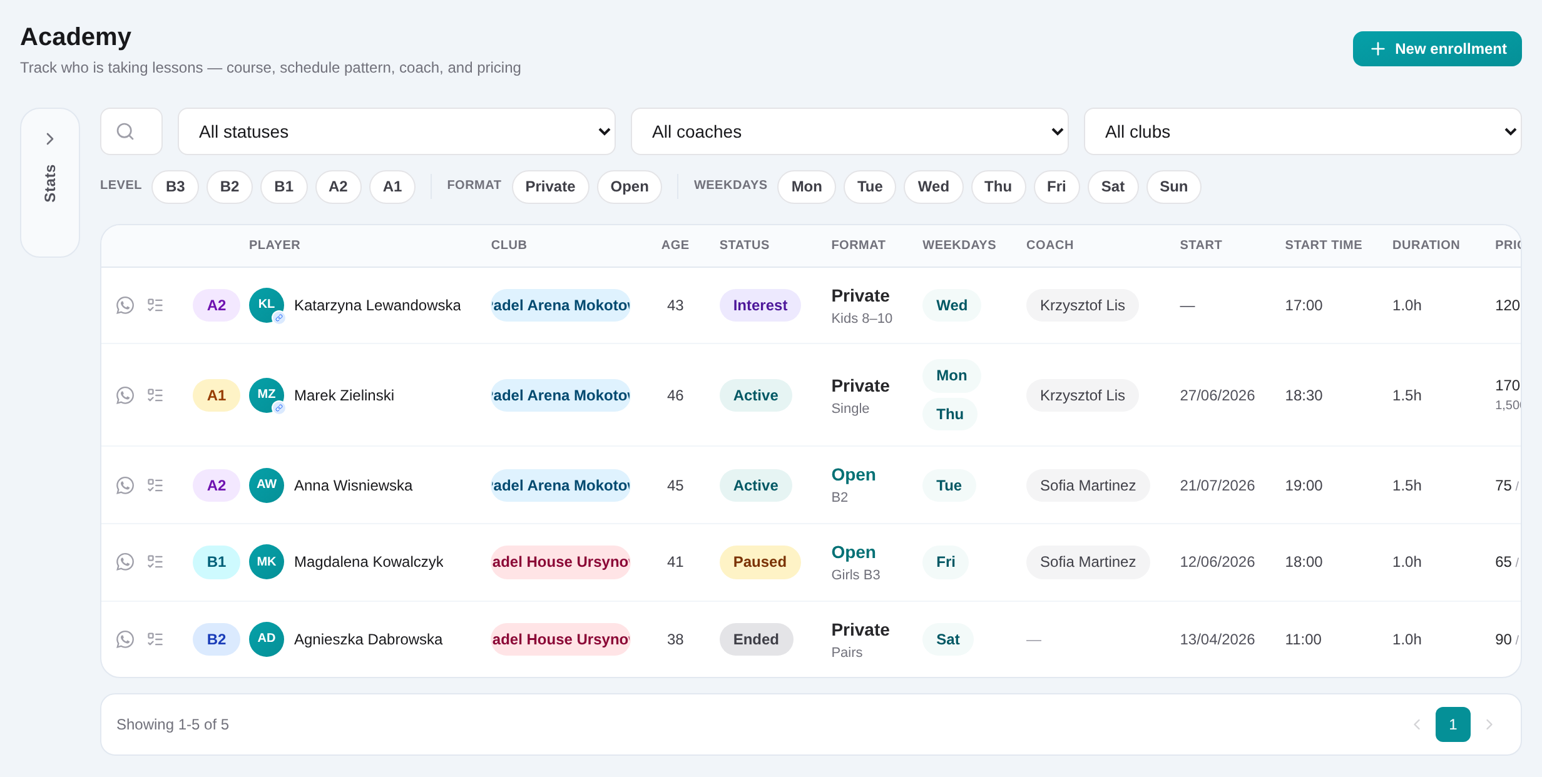The image size is (1542, 777).
Task: Open the All coaches dropdown
Action: point(850,131)
